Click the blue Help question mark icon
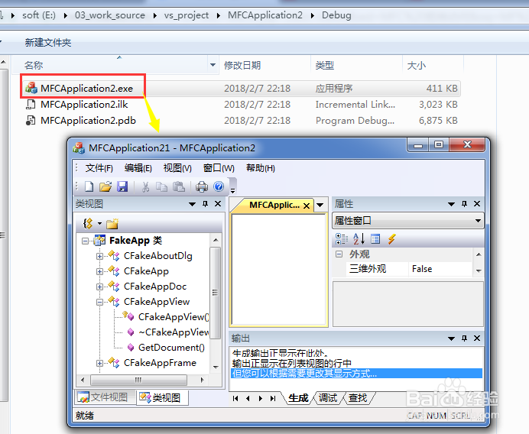Viewport: 529px width, 434px height. click(219, 186)
